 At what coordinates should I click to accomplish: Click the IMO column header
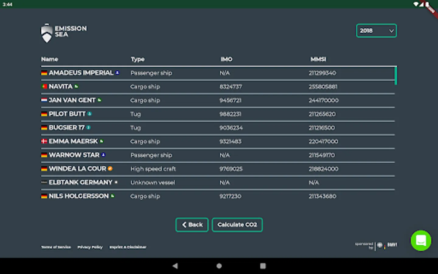226,59
